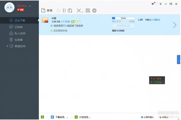Click the floating speed monitor widget
Image resolution: width=181 pixels, height=120 pixels.
point(157,80)
